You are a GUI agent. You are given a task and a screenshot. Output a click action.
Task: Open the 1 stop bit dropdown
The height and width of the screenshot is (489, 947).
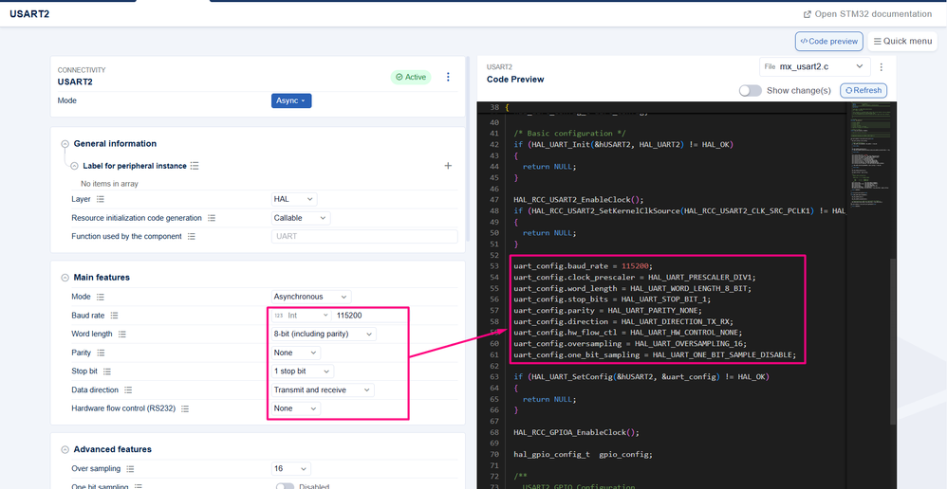[x=303, y=371]
